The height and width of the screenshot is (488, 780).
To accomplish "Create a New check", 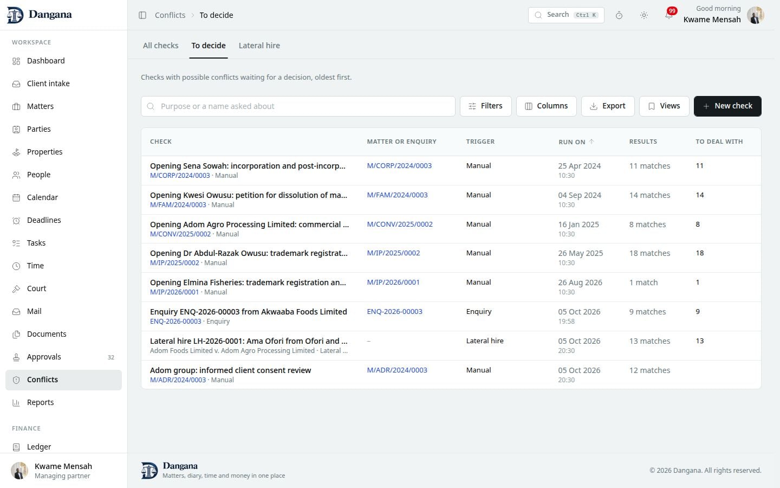I will 727,106.
